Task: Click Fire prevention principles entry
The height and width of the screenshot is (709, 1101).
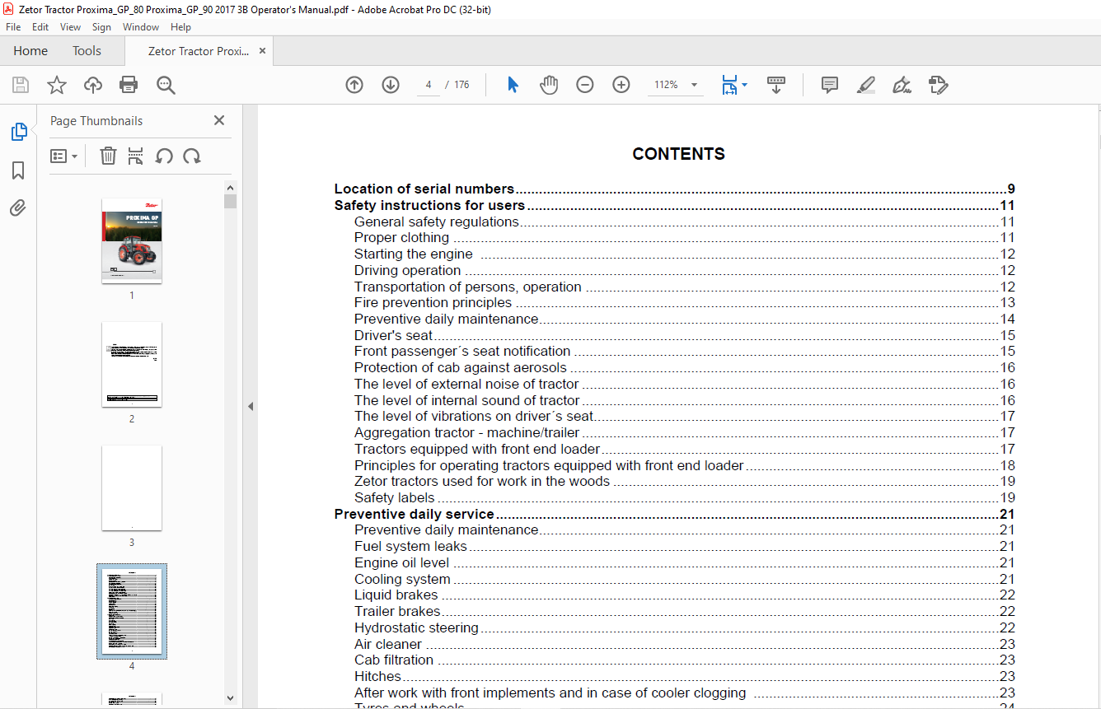Action: tap(684, 303)
